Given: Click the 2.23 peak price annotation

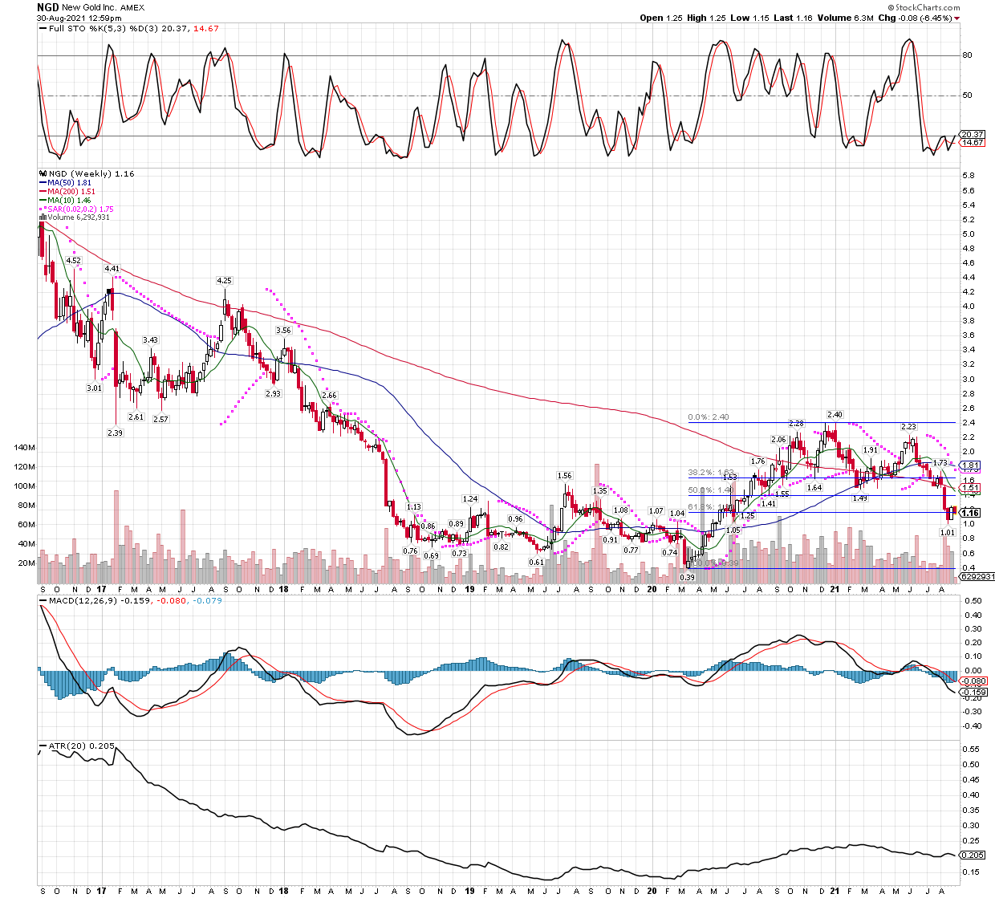Looking at the screenshot, I should (x=908, y=427).
